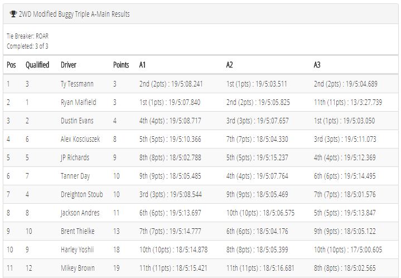401x278 pixels.
Task: Click the Driver column header
Action: pos(69,65)
